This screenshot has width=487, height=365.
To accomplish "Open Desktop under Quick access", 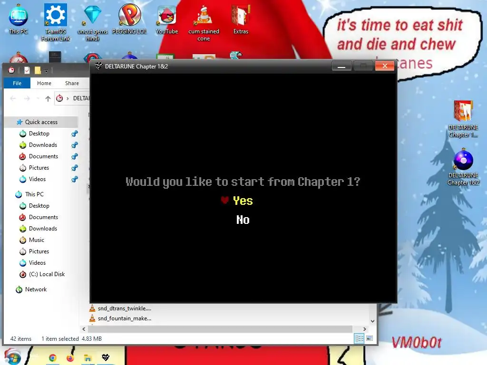I will (x=39, y=134).
